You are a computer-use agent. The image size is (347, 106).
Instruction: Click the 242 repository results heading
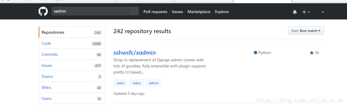click(142, 31)
